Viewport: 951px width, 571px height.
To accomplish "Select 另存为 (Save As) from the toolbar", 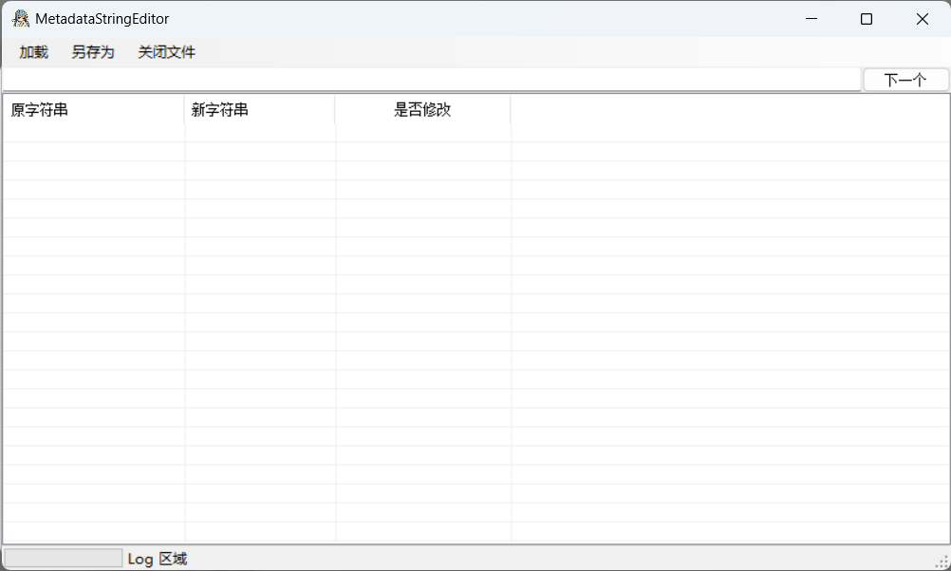I will coord(92,52).
